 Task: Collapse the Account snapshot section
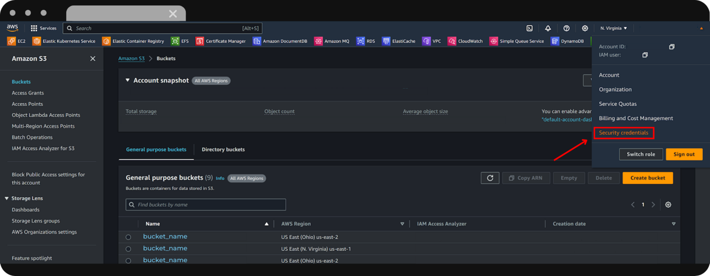click(127, 80)
